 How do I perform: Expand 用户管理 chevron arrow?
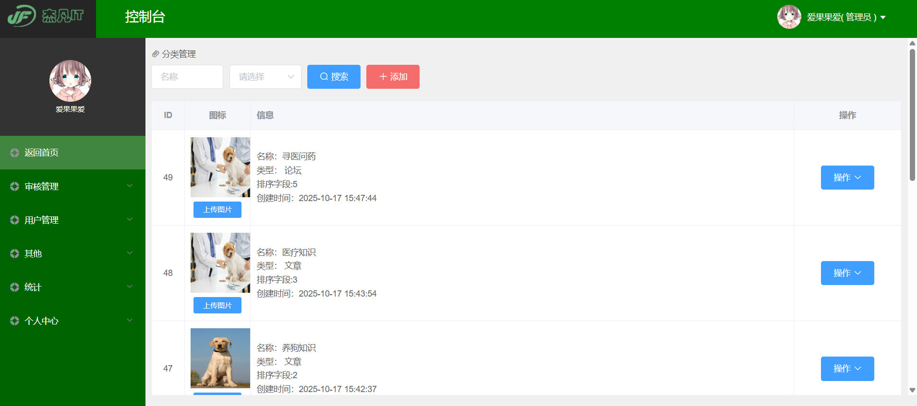(x=130, y=219)
